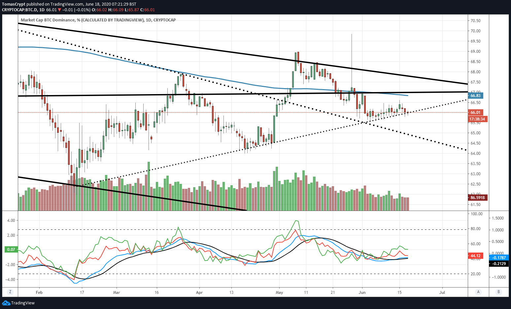Click the May label on the time axis
Viewport: 511px width, 309px height.
pos(279,292)
